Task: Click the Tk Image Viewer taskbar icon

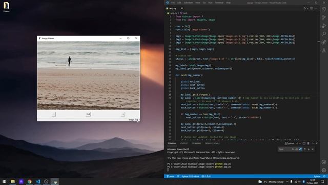Action: 55,181
